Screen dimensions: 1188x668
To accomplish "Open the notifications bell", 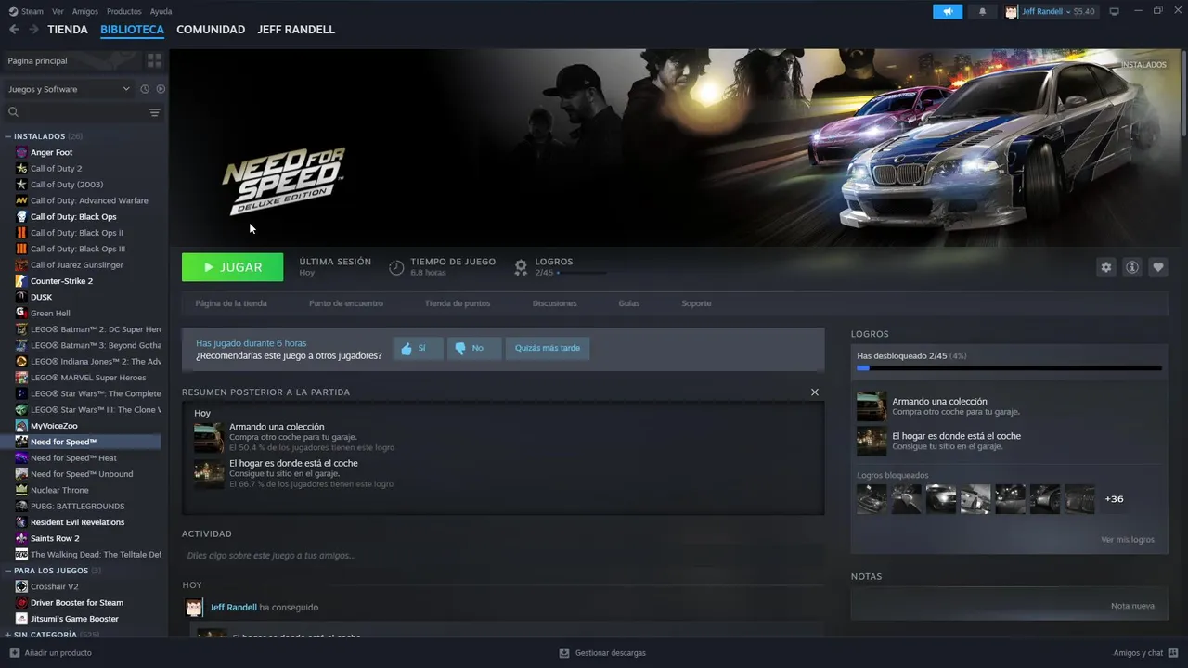I will click(x=982, y=11).
